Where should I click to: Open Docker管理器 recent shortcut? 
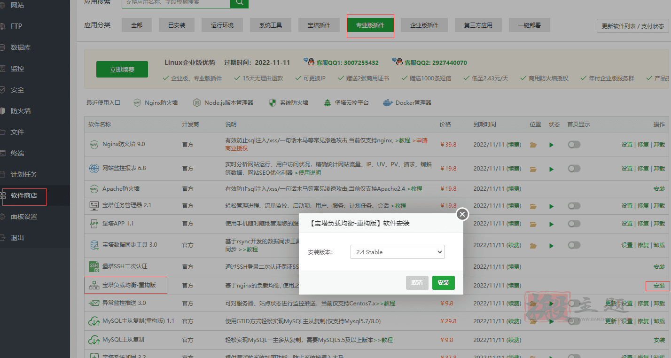pyautogui.click(x=407, y=102)
